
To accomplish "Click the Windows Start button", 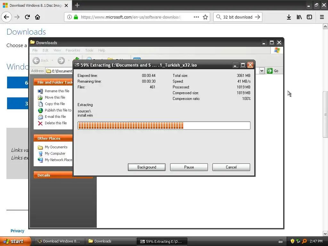I will 15,241.
